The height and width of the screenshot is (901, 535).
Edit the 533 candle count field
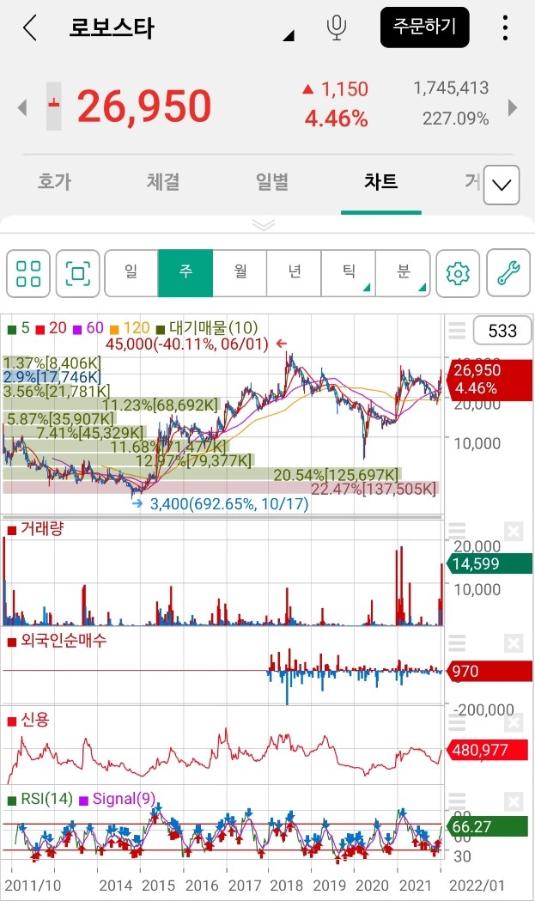502,331
